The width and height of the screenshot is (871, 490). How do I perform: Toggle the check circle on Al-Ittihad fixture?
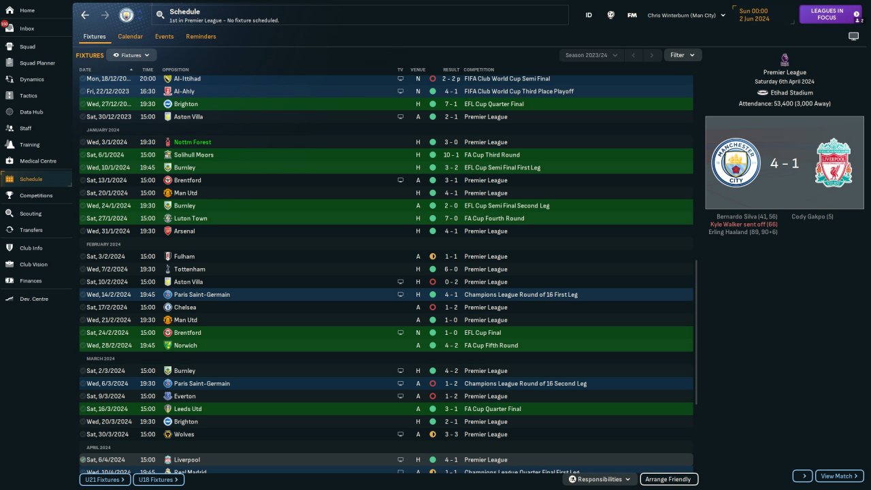[83, 79]
